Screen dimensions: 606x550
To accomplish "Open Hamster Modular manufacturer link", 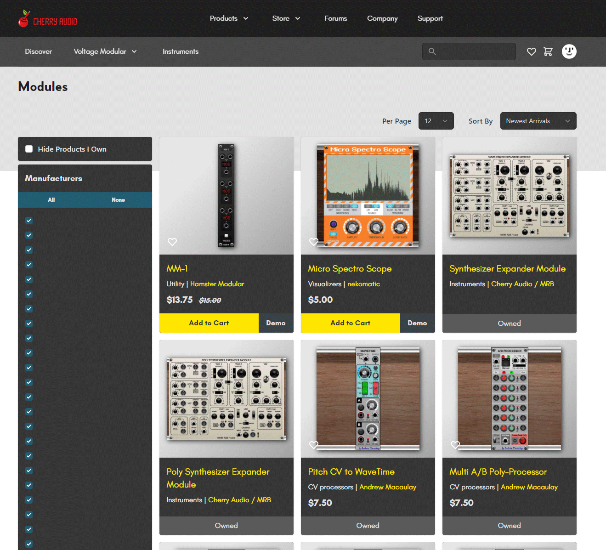I will tap(217, 284).
